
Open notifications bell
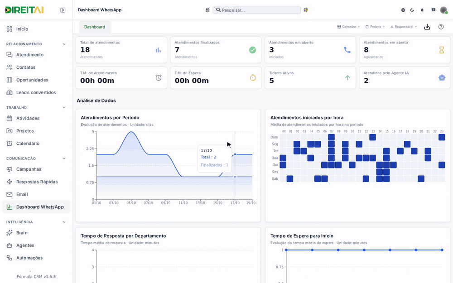pyautogui.click(x=422, y=10)
